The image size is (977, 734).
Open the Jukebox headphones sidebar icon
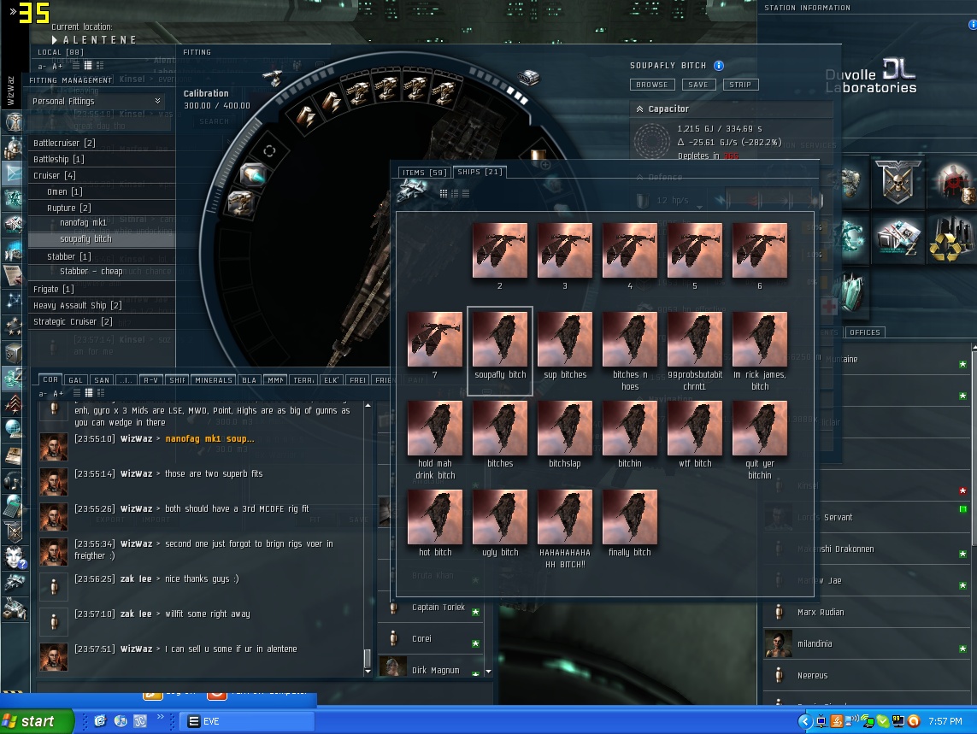click(x=14, y=480)
